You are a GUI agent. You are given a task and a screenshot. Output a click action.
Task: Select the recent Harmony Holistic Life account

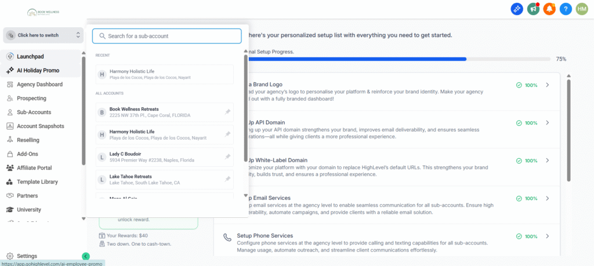pos(165,74)
